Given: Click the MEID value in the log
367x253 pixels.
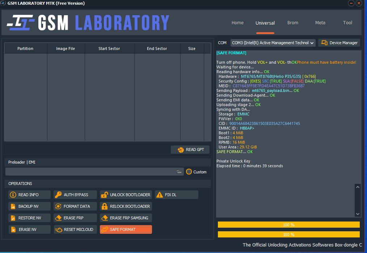Looking at the screenshot, I should [269, 86].
